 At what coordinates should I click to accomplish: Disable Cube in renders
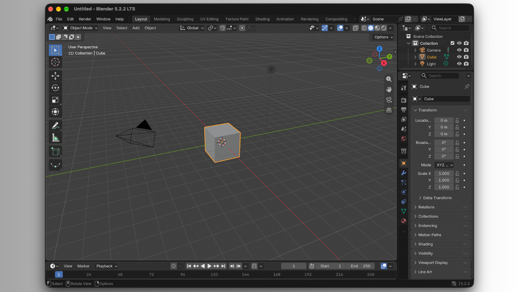[x=466, y=57]
